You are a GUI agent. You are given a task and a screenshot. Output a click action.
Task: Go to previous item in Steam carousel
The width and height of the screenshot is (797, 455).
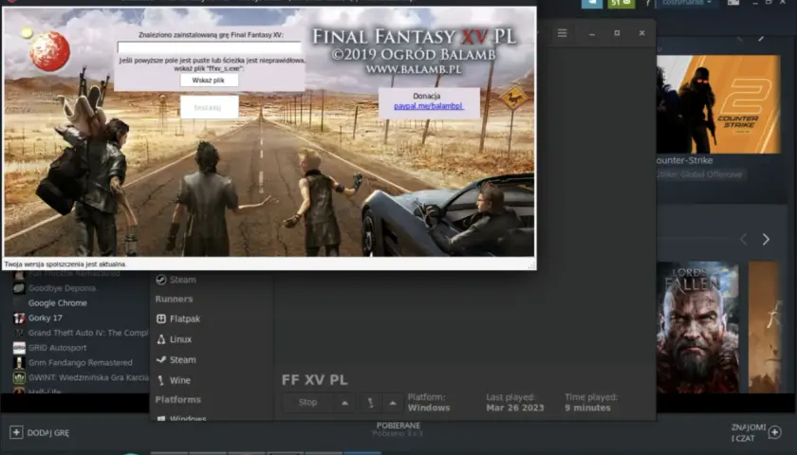click(x=744, y=239)
